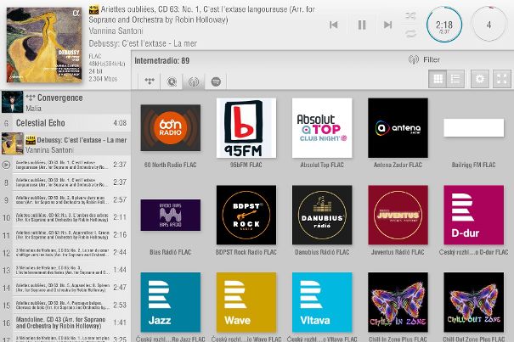Toggle fullscreen view

click(x=501, y=79)
